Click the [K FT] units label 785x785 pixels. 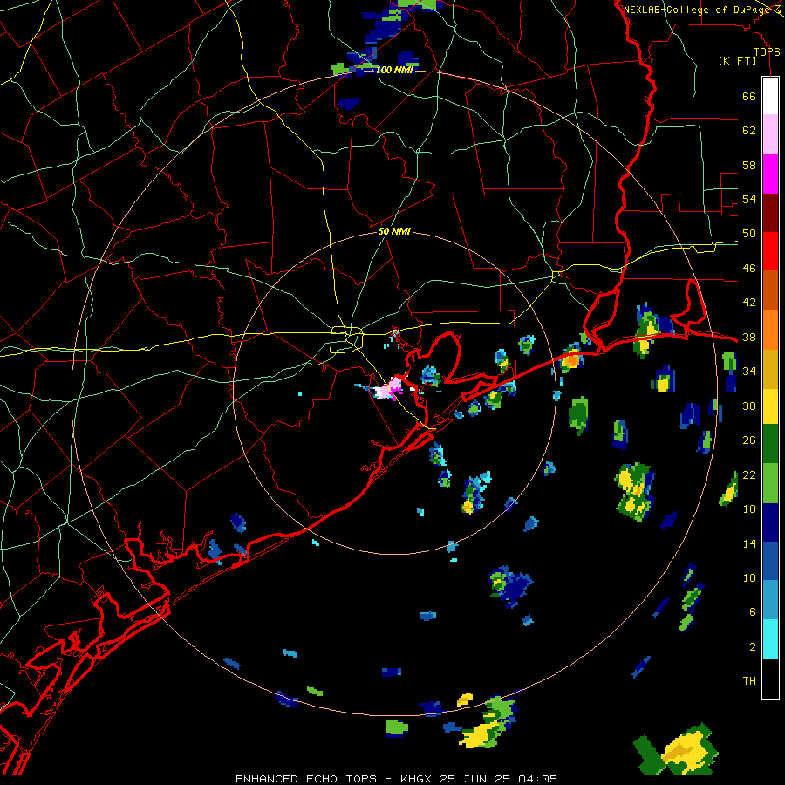tap(737, 60)
